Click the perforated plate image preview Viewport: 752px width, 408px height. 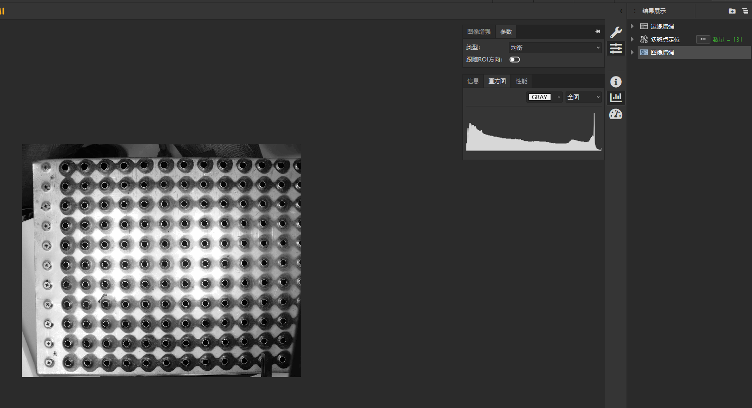pyautogui.click(x=161, y=260)
